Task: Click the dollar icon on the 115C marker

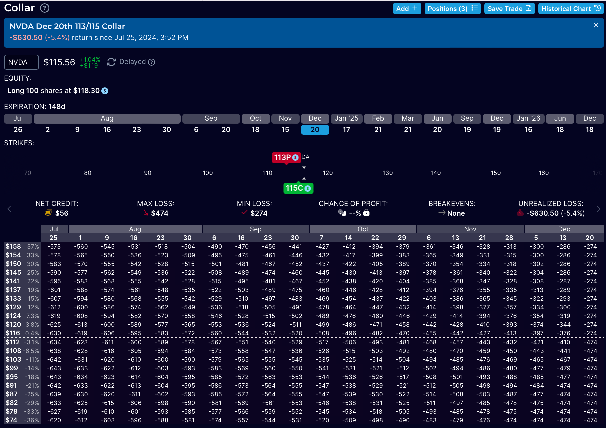Action: coord(308,189)
